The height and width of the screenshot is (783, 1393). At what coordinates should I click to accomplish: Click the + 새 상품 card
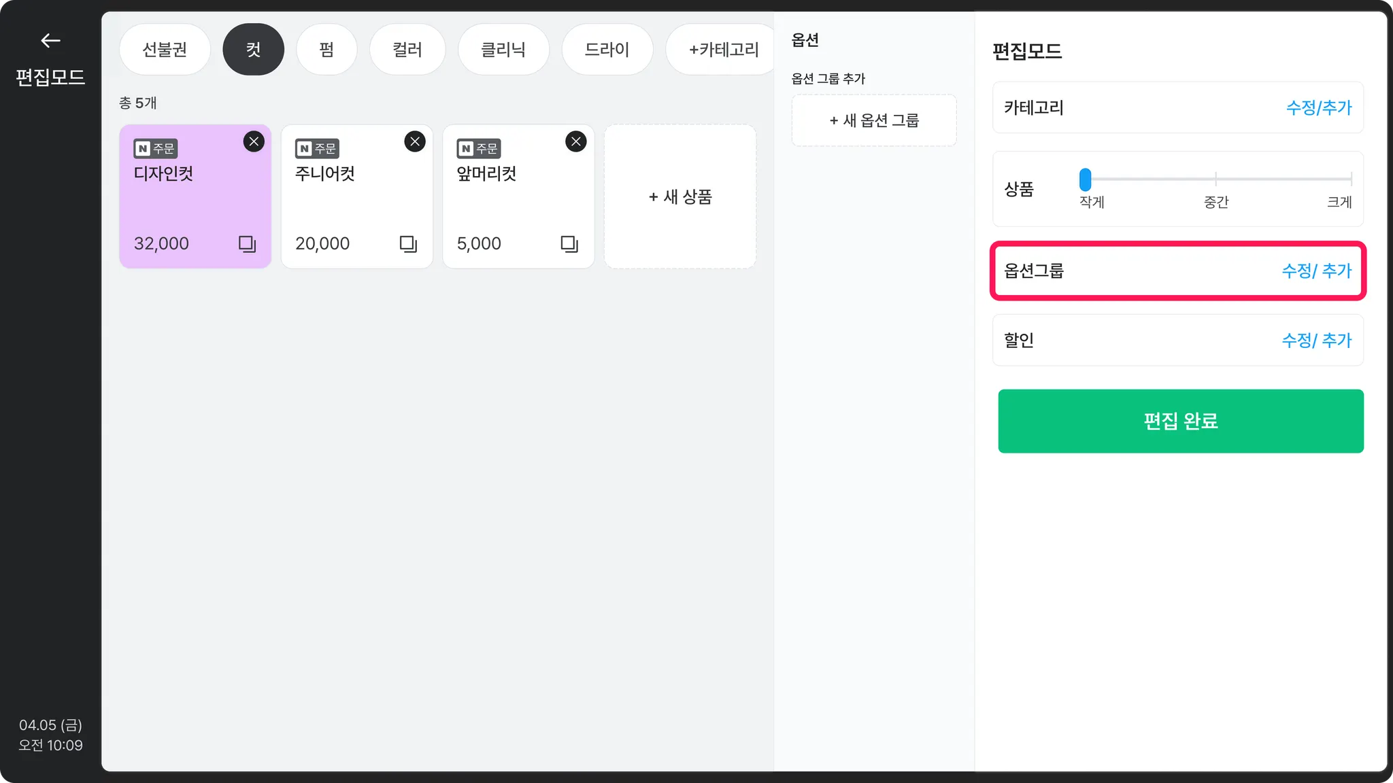coord(680,196)
